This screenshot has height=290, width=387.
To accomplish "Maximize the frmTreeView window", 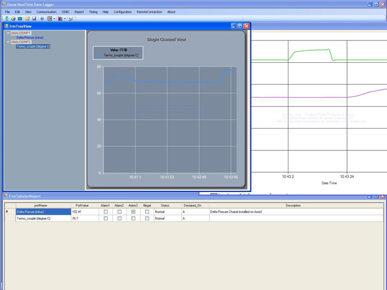I will [x=240, y=26].
